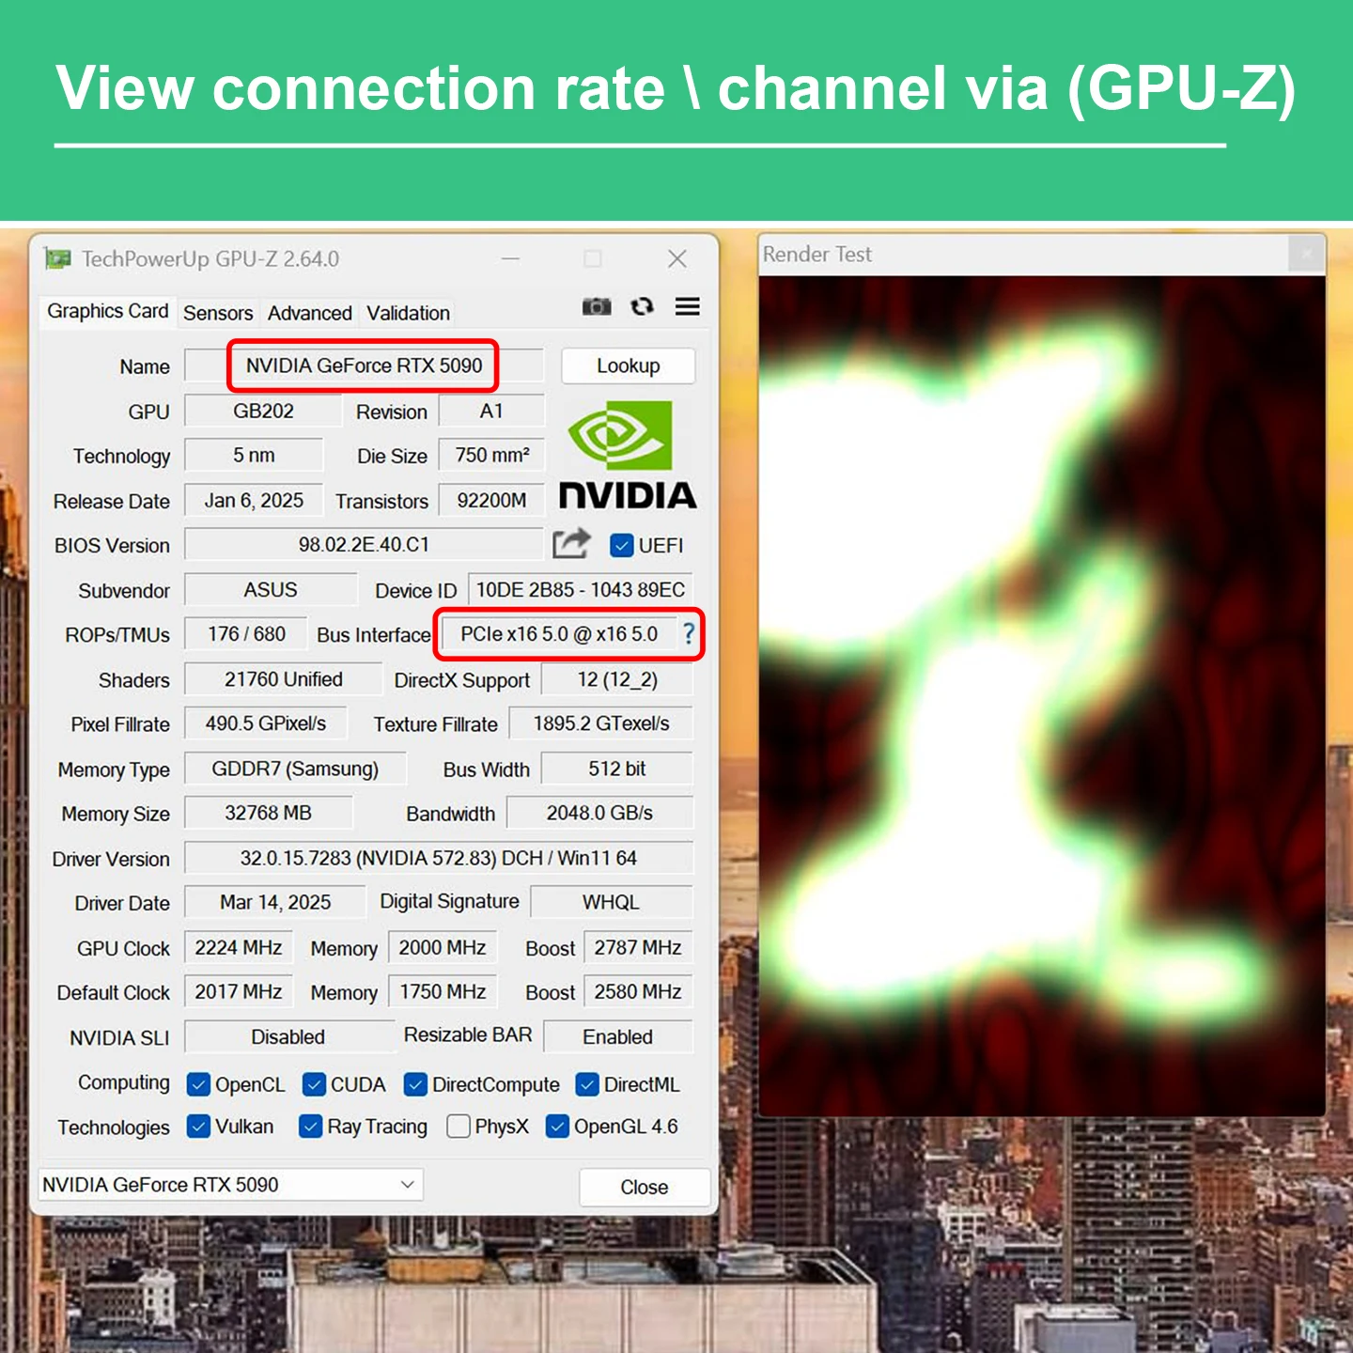Toggle the Ray Tracing checkbox
Viewport: 1353px width, 1353px height.
click(x=310, y=1126)
